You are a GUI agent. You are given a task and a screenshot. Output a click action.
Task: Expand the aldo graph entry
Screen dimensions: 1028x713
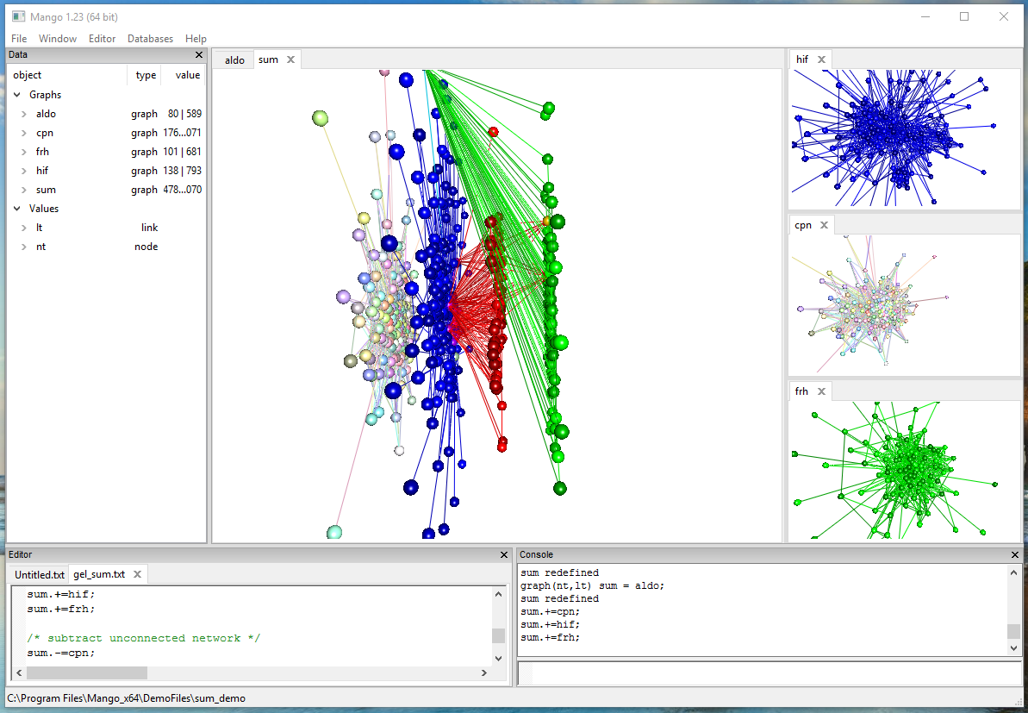tap(24, 114)
